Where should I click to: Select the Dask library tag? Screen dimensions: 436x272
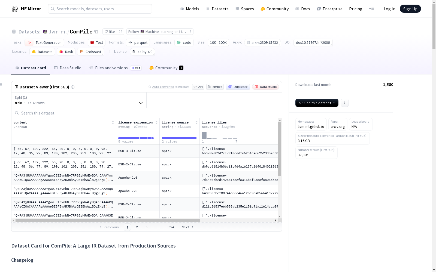66,52
